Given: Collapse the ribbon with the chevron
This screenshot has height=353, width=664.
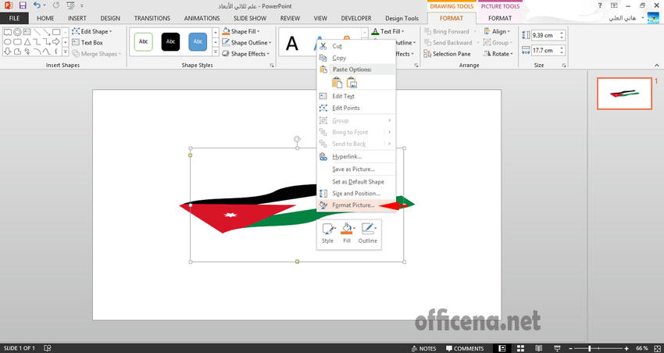Looking at the screenshot, I should (x=657, y=65).
